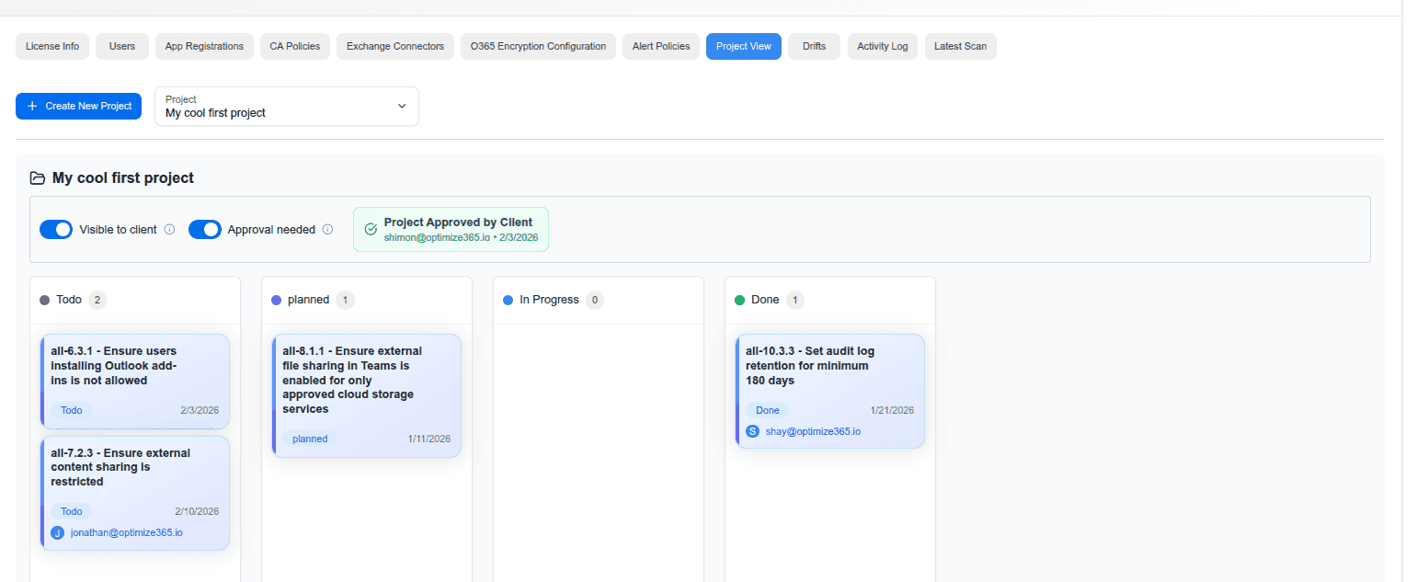Click shimon@optimize365.io approval text
This screenshot has width=1416, height=582.
click(436, 237)
